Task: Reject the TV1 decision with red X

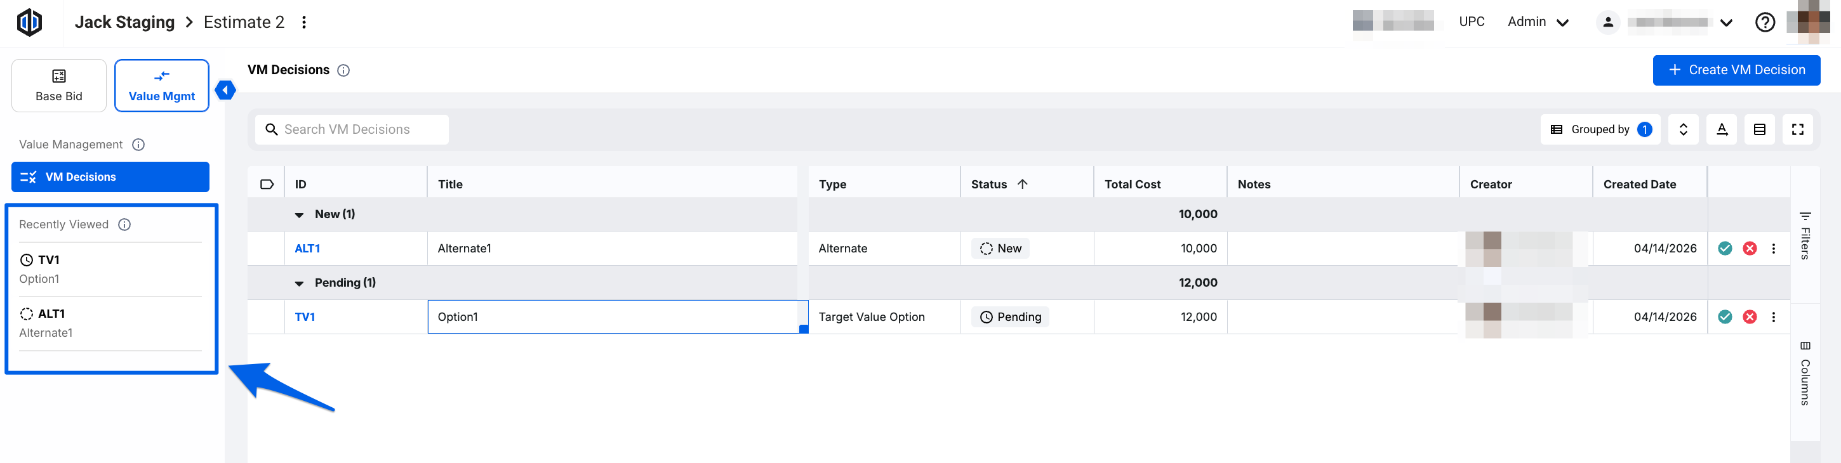Action: (1750, 317)
